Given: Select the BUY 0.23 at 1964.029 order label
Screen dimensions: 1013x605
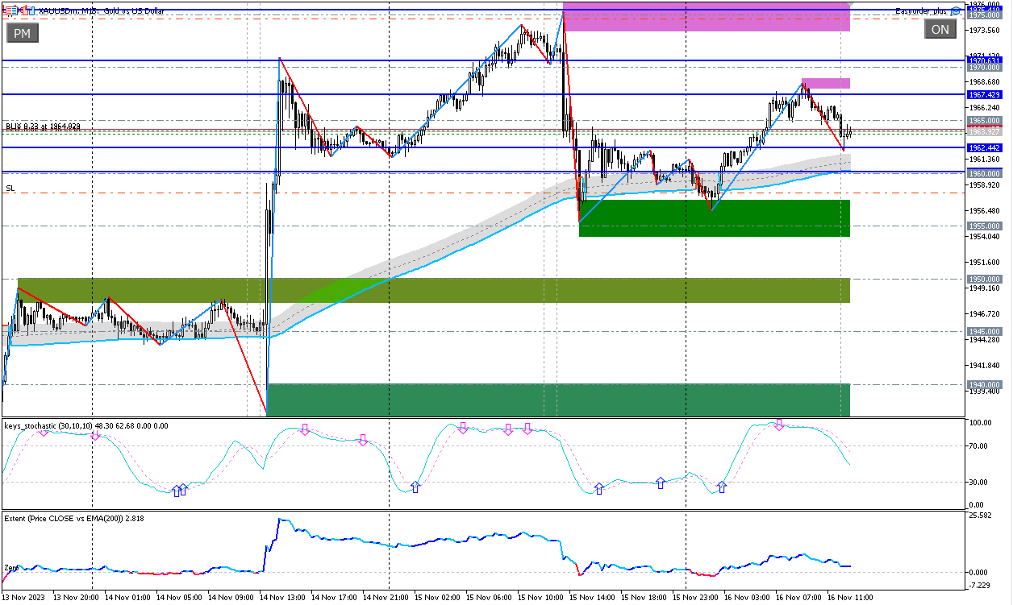Looking at the screenshot, I should 43,126.
